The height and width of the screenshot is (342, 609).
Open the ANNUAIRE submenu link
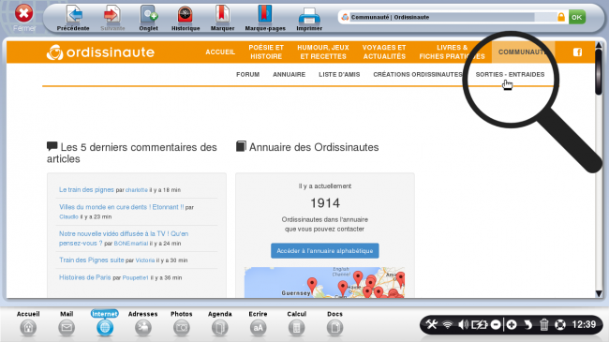click(x=289, y=75)
